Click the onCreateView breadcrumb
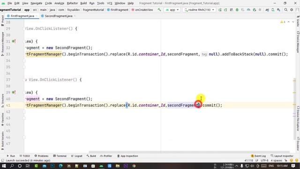The image size is (300, 169). click(142, 10)
